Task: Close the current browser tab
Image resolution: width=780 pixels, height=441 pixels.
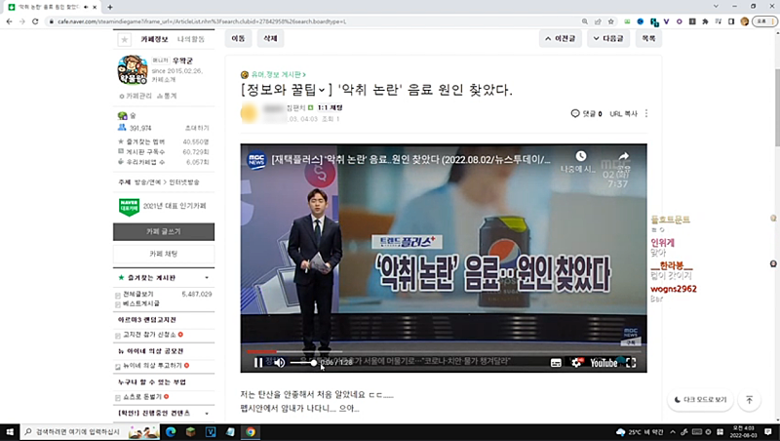Action: click(95, 7)
